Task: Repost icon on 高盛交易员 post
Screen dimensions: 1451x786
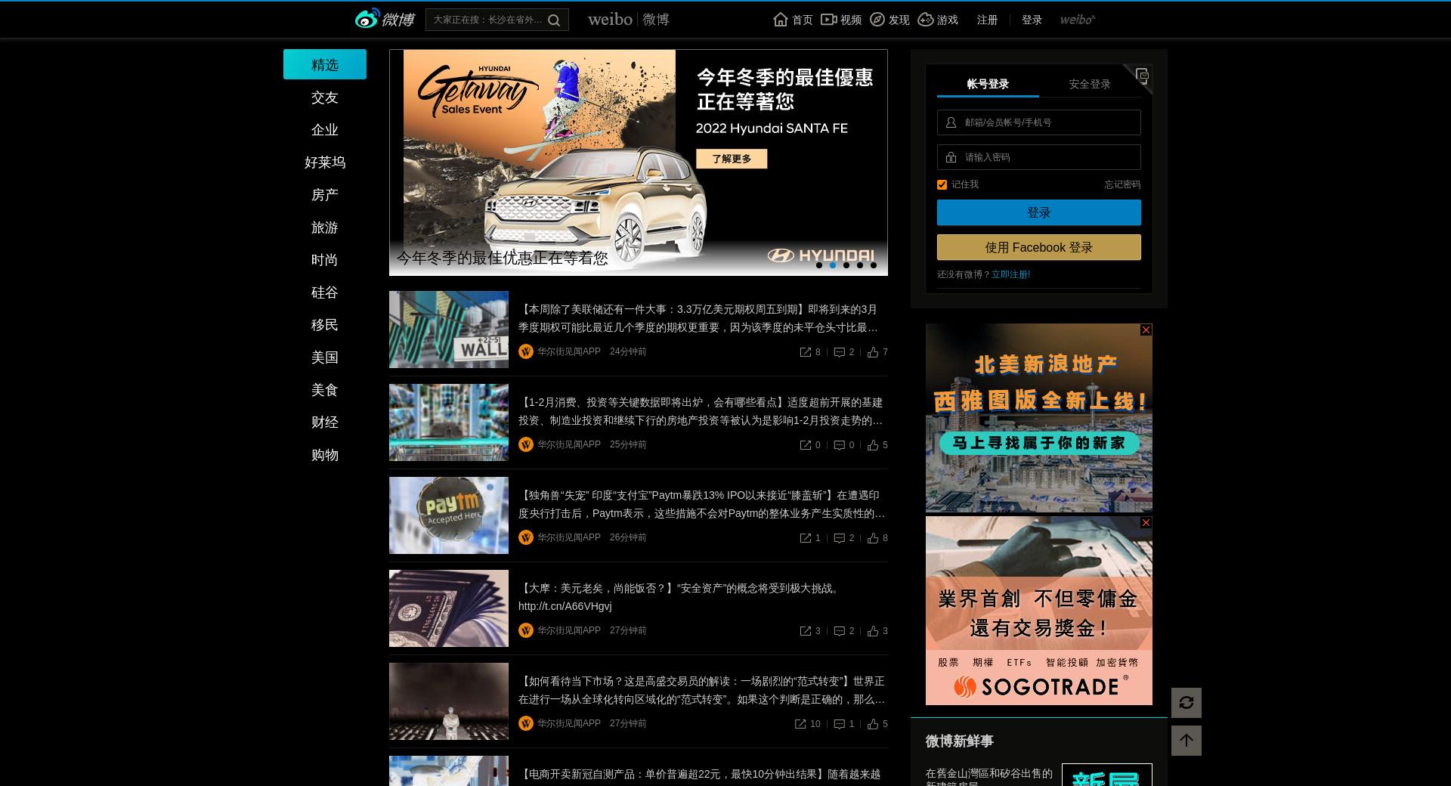Action: [x=800, y=724]
